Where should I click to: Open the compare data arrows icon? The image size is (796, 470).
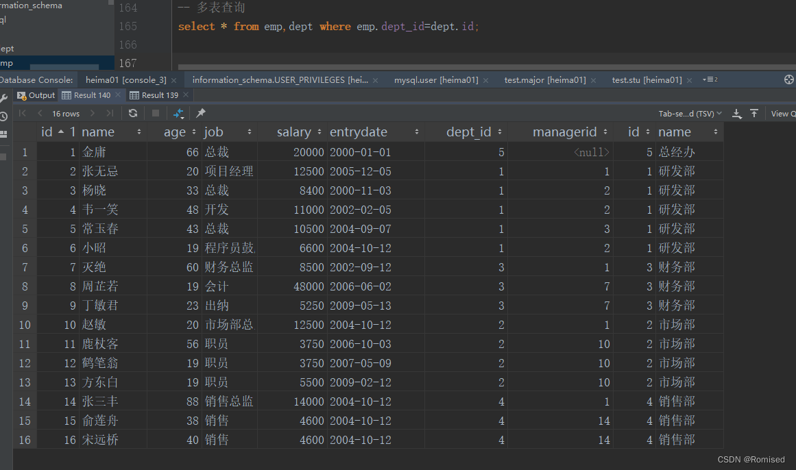click(178, 113)
